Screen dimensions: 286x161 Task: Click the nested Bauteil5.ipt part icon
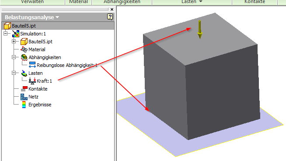coord(24,42)
